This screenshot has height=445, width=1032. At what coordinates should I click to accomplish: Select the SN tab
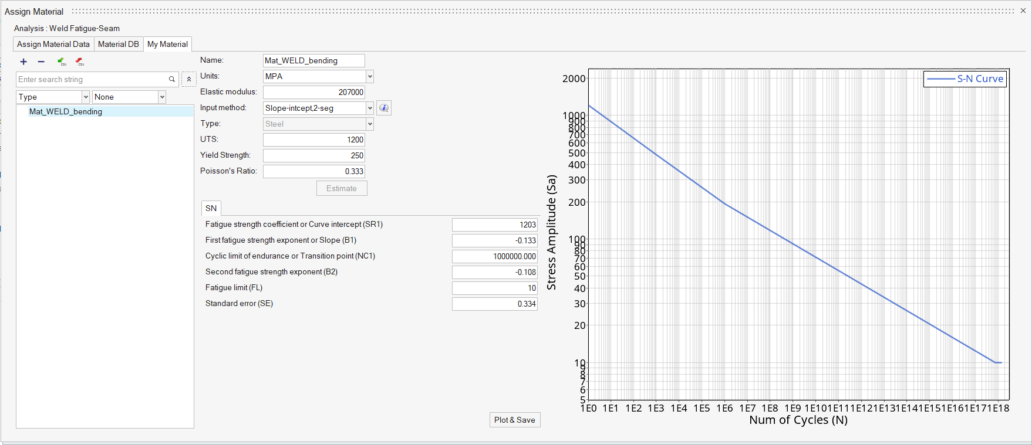211,208
